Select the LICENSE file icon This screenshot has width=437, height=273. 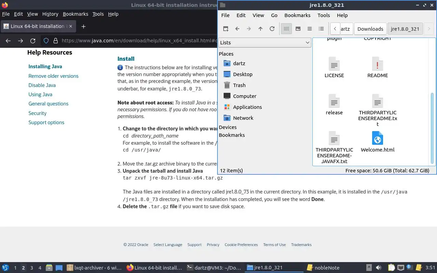(334, 64)
